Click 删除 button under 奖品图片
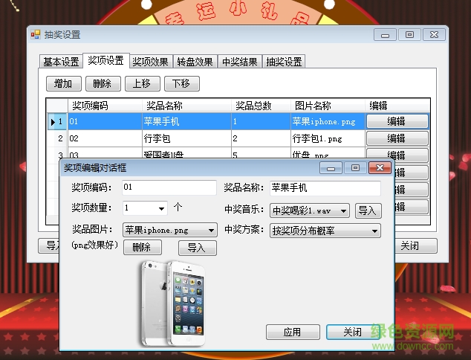This screenshot has height=360, width=471. [x=143, y=247]
